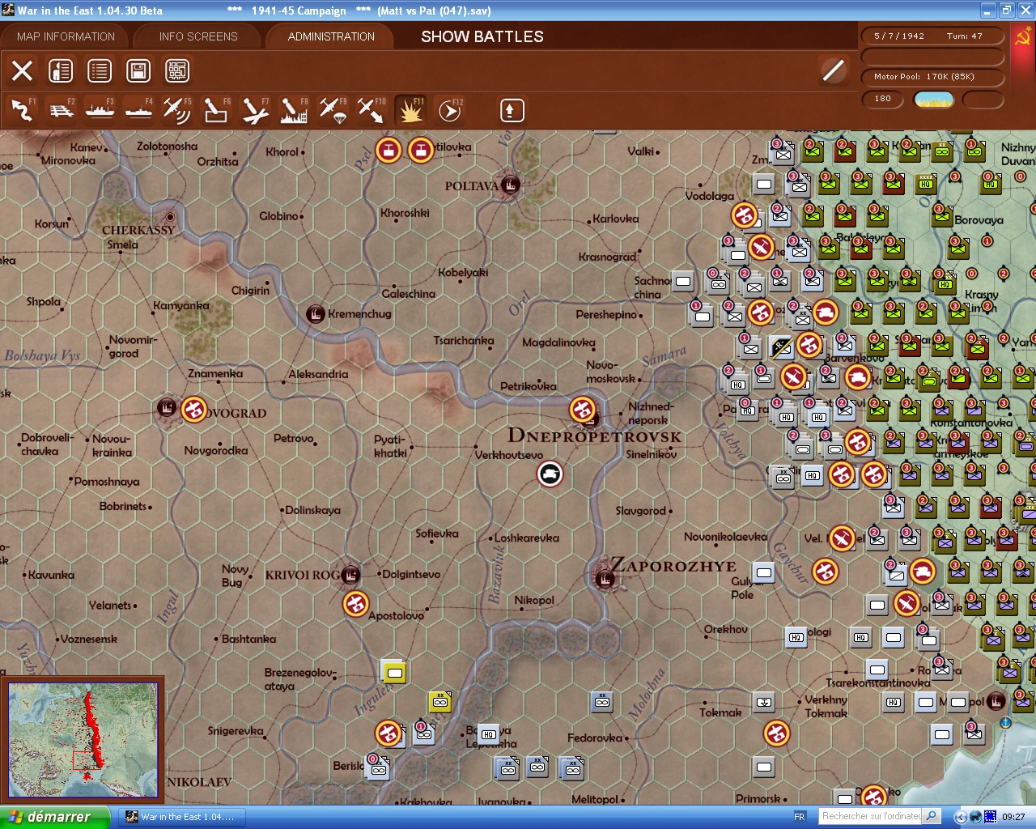
Task: Select the F5 air recon icon
Action: click(177, 110)
